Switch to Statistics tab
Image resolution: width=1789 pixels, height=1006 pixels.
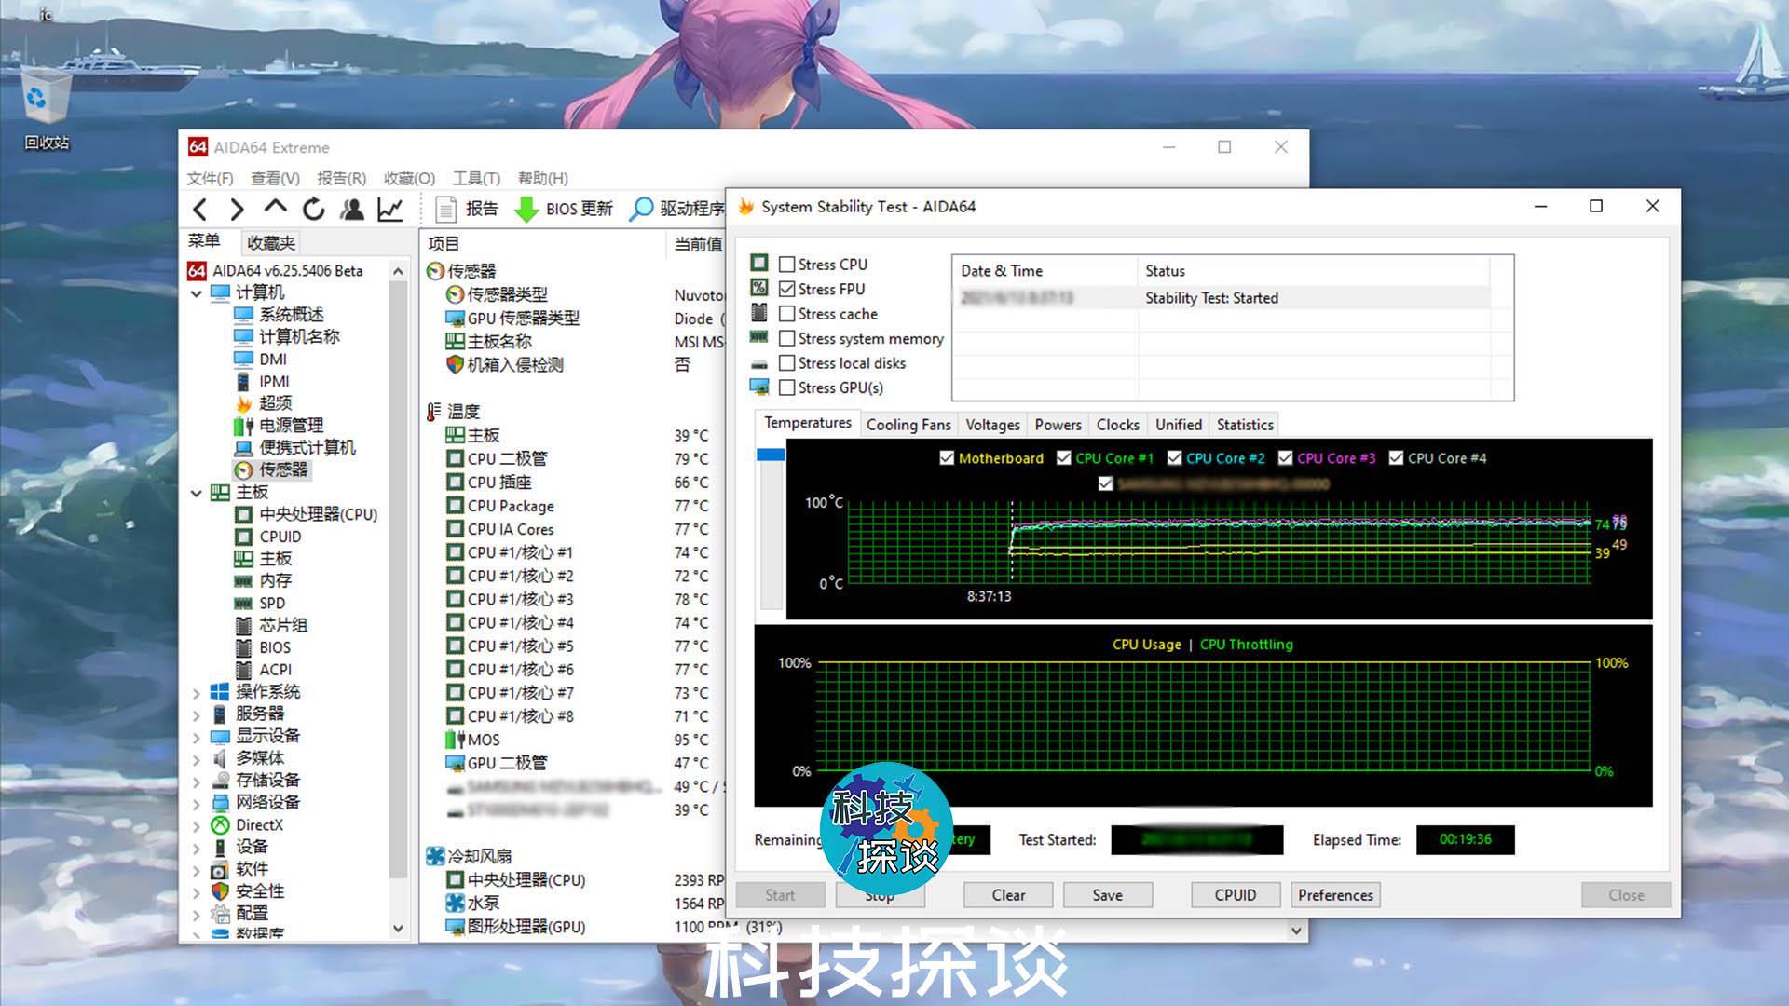(x=1245, y=425)
